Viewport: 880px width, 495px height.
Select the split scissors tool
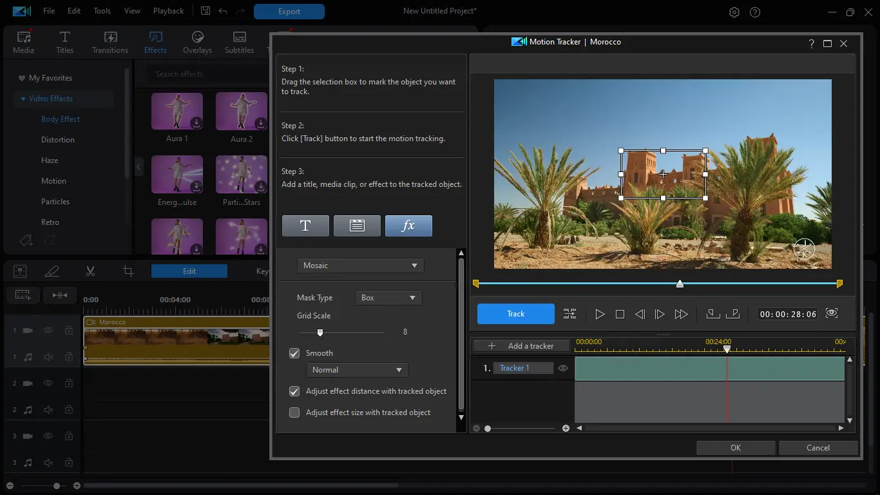click(x=90, y=271)
